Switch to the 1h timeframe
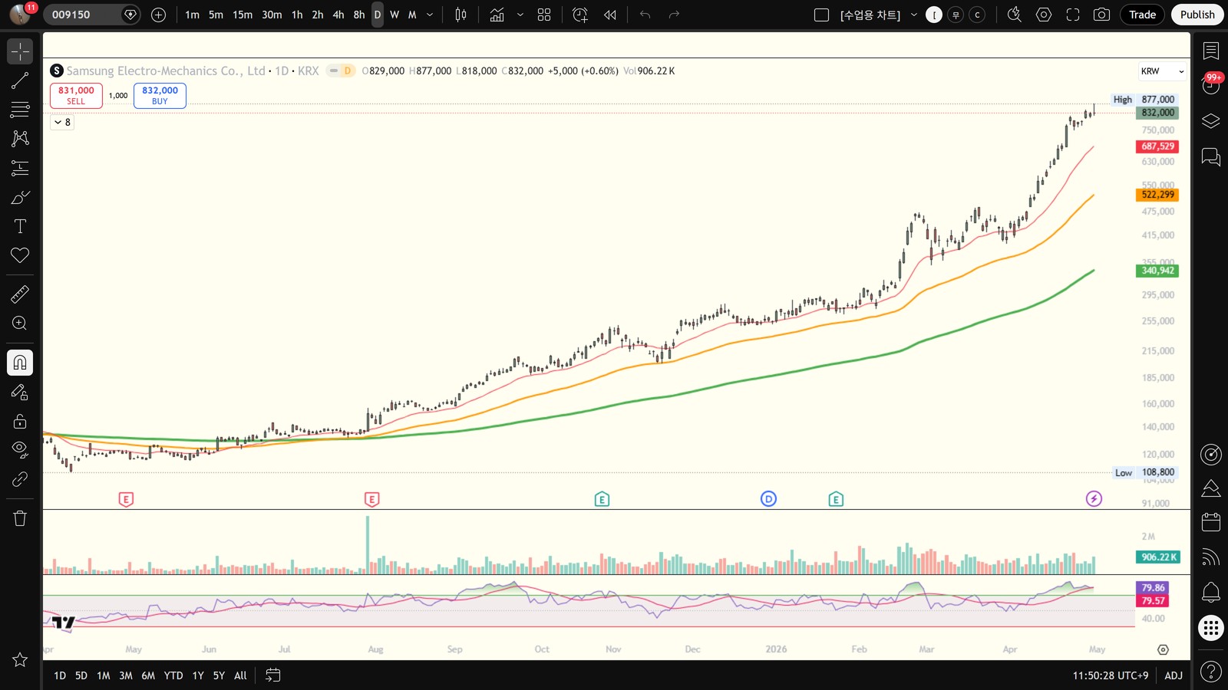This screenshot has width=1228, height=690. tap(297, 15)
